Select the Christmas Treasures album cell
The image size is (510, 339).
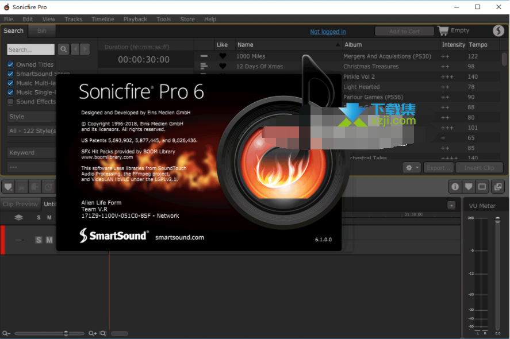(x=371, y=66)
